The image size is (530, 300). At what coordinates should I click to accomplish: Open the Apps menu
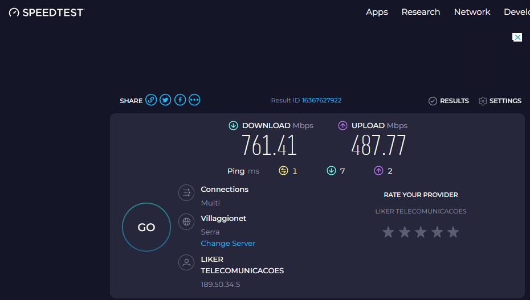[377, 12]
